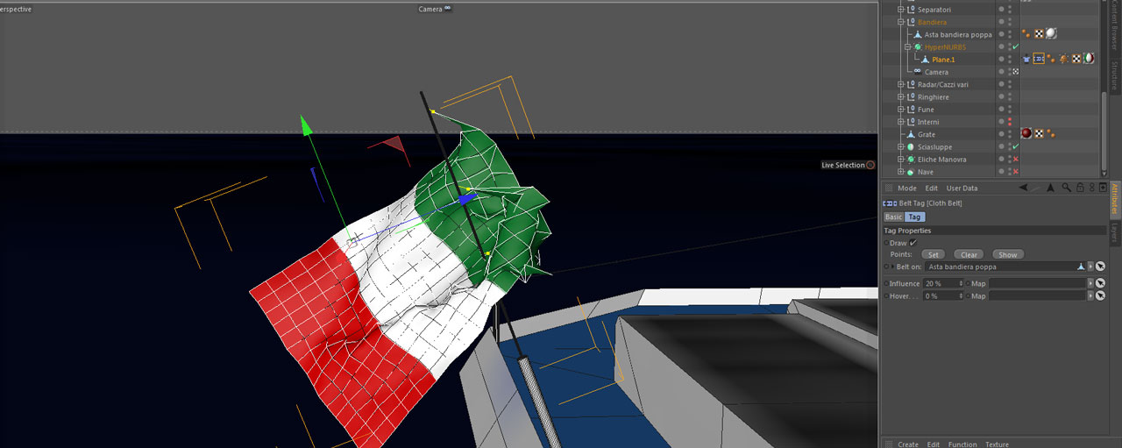Click the new attribute manager icon
Screen dimensions: 1122x448
(x=1103, y=188)
